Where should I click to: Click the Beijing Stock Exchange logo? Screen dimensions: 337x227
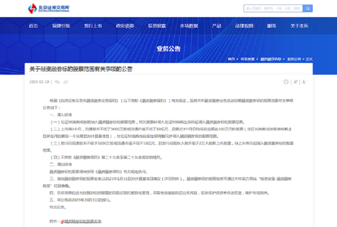(x=49, y=8)
